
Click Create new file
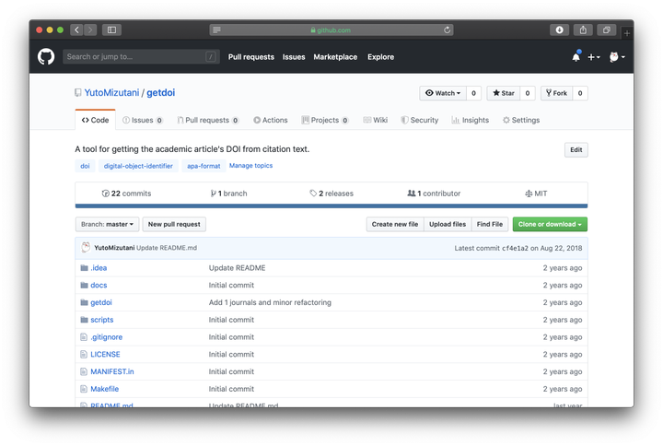point(395,224)
